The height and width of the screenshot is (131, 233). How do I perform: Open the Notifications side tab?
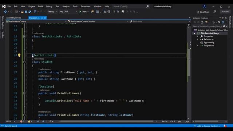point(230,22)
